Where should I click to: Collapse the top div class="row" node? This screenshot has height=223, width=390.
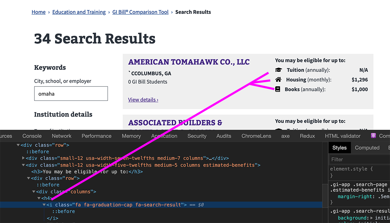tap(18, 145)
